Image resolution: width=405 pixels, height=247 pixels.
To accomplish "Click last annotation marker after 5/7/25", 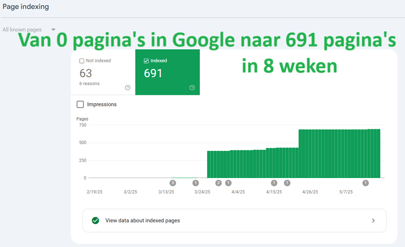I will pyautogui.click(x=366, y=183).
